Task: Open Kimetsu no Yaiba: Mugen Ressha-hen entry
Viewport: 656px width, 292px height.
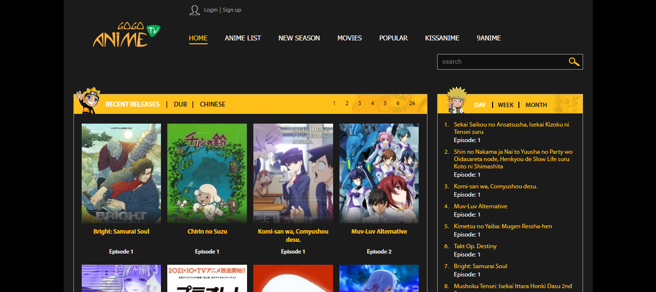Action: click(503, 226)
